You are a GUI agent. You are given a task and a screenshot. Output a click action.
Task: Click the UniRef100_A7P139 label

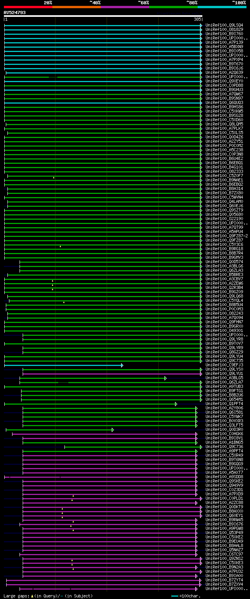point(224,42)
